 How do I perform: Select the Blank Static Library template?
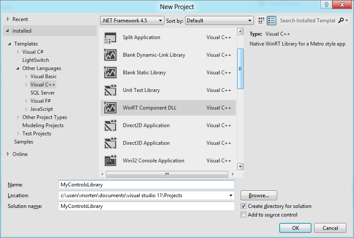pos(168,73)
